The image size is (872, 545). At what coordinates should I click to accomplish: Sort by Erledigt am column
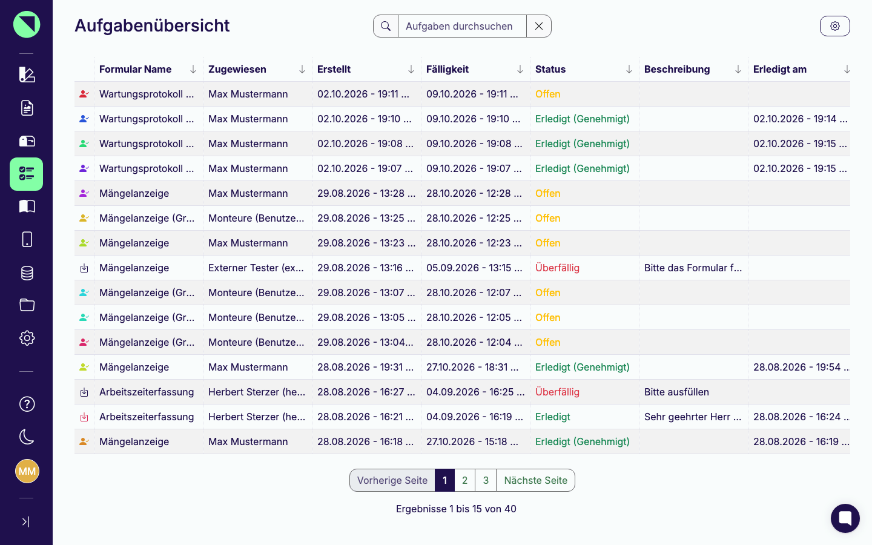coord(847,69)
